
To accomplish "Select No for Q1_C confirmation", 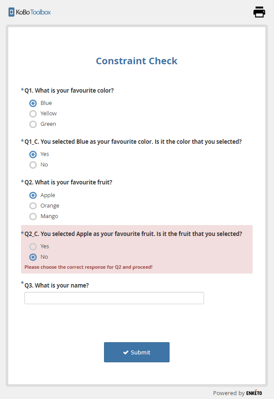I will coord(33,165).
